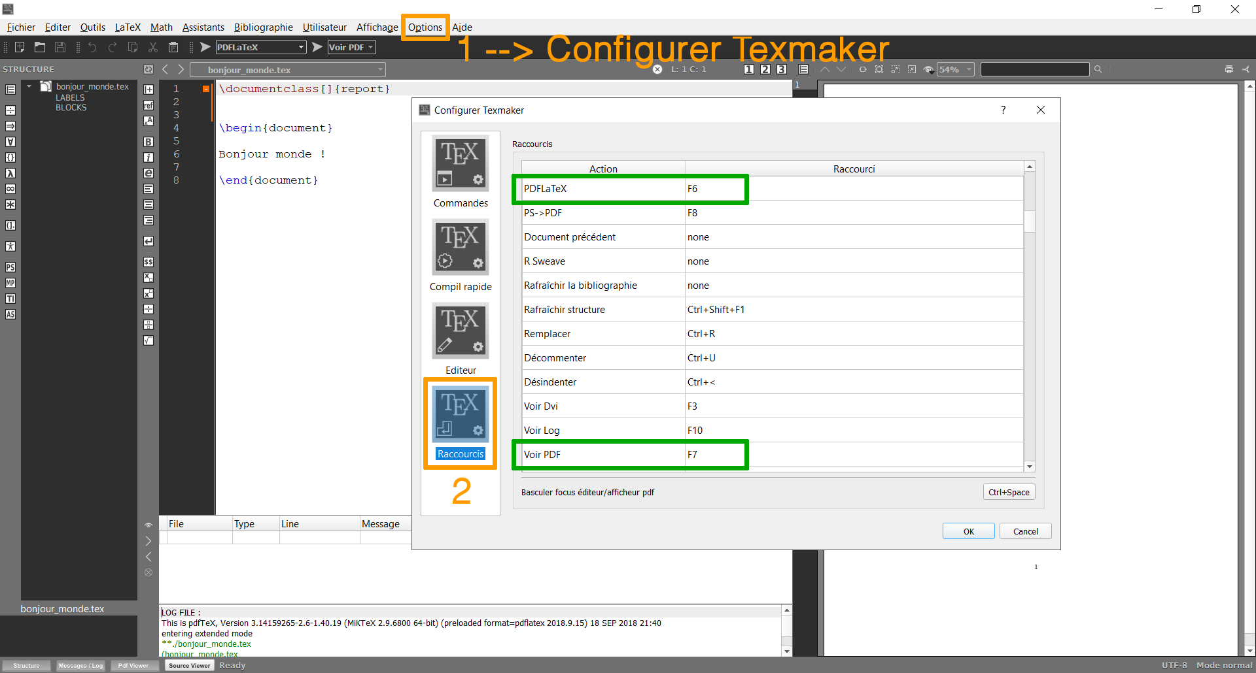Click the print PDF icon
The width and height of the screenshot is (1256, 673).
click(1229, 69)
